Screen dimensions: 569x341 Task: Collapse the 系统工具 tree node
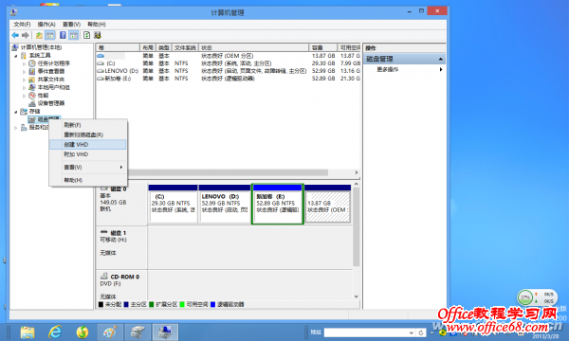[15, 56]
